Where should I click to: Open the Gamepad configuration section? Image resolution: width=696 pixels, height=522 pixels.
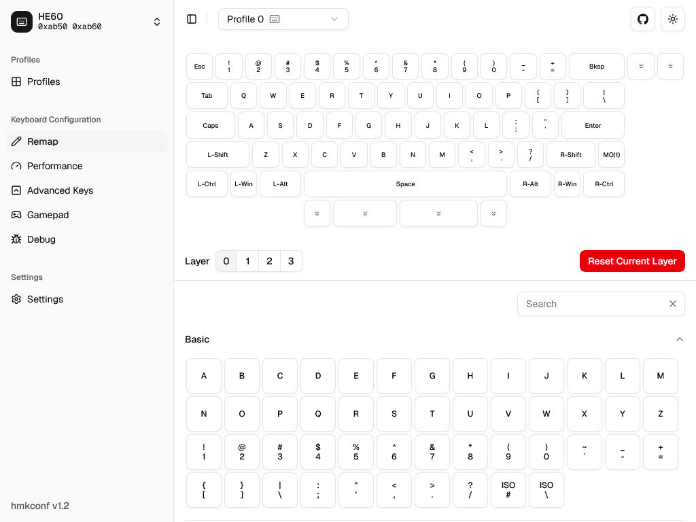(48, 215)
